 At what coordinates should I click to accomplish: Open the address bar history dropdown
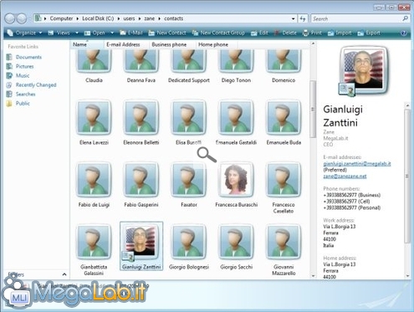(x=293, y=18)
